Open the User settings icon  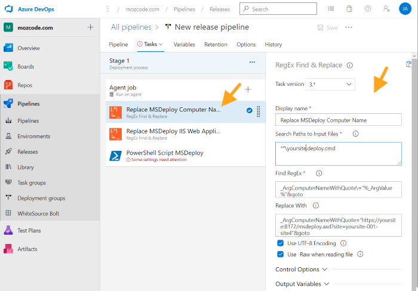coord(386,9)
